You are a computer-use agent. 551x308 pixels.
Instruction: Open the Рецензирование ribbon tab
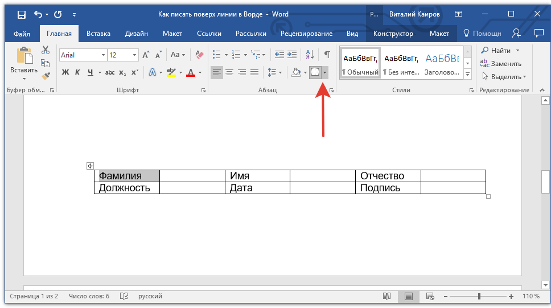click(306, 34)
